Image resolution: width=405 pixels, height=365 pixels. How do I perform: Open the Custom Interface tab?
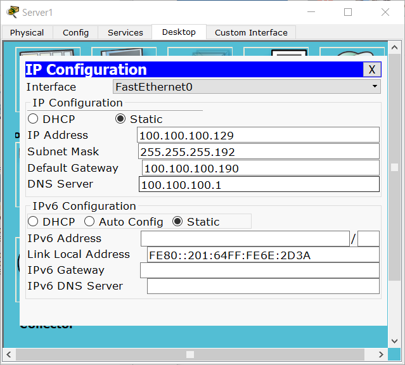coord(251,32)
